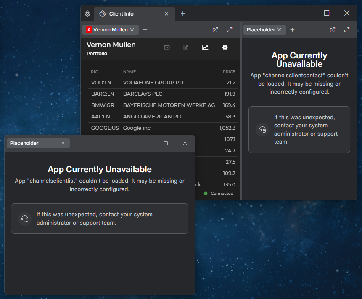Image resolution: width=362 pixels, height=299 pixels.
Task: Click the support headset icon in right pane
Action: [x=262, y=130]
